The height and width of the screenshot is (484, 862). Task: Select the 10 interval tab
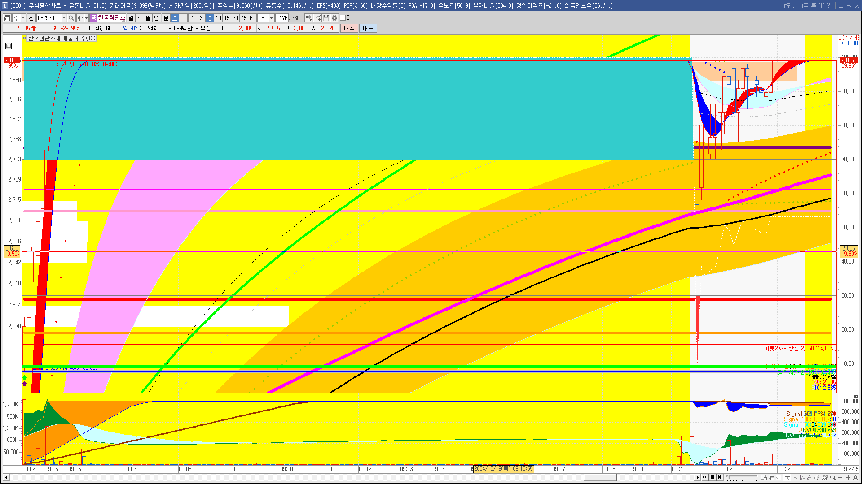click(218, 18)
